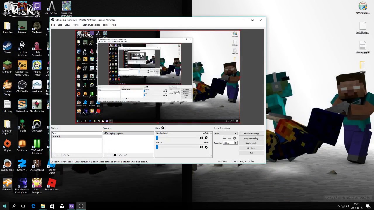Screen dimensions: 374x210
Task: Click the Duration 300ms field
Action: pyautogui.click(x=228, y=143)
